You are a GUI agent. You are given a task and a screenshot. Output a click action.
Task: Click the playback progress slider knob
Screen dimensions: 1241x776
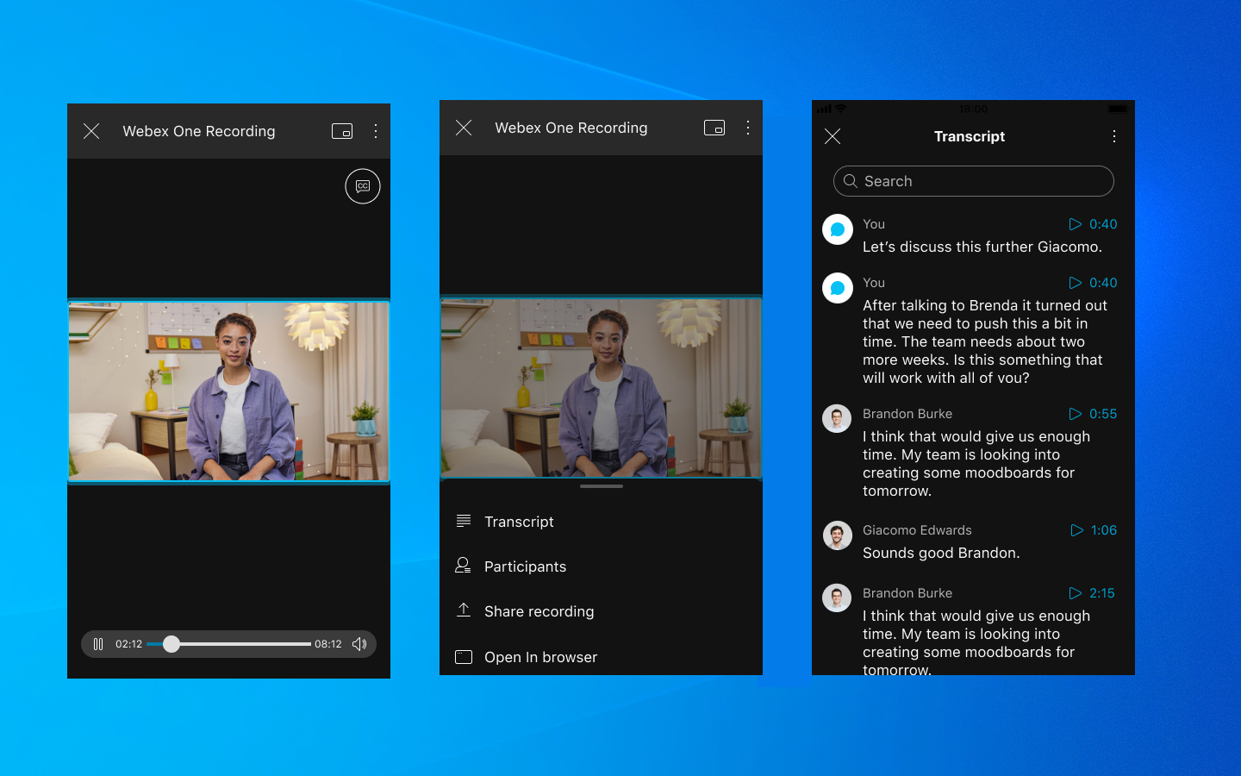171,644
